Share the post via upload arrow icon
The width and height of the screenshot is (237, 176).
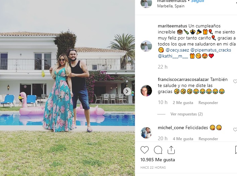tap(171, 150)
